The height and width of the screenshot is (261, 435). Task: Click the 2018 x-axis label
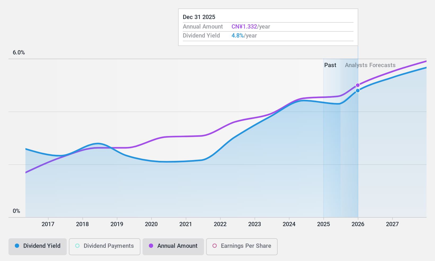[x=82, y=224]
